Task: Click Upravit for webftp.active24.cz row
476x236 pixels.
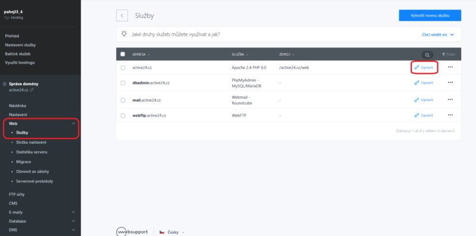Action: [x=424, y=115]
